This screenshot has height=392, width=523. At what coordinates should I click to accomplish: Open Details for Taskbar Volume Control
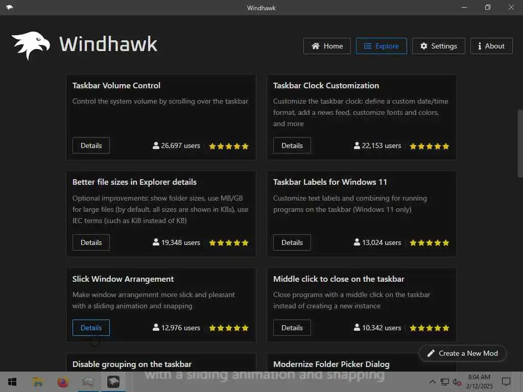click(91, 145)
